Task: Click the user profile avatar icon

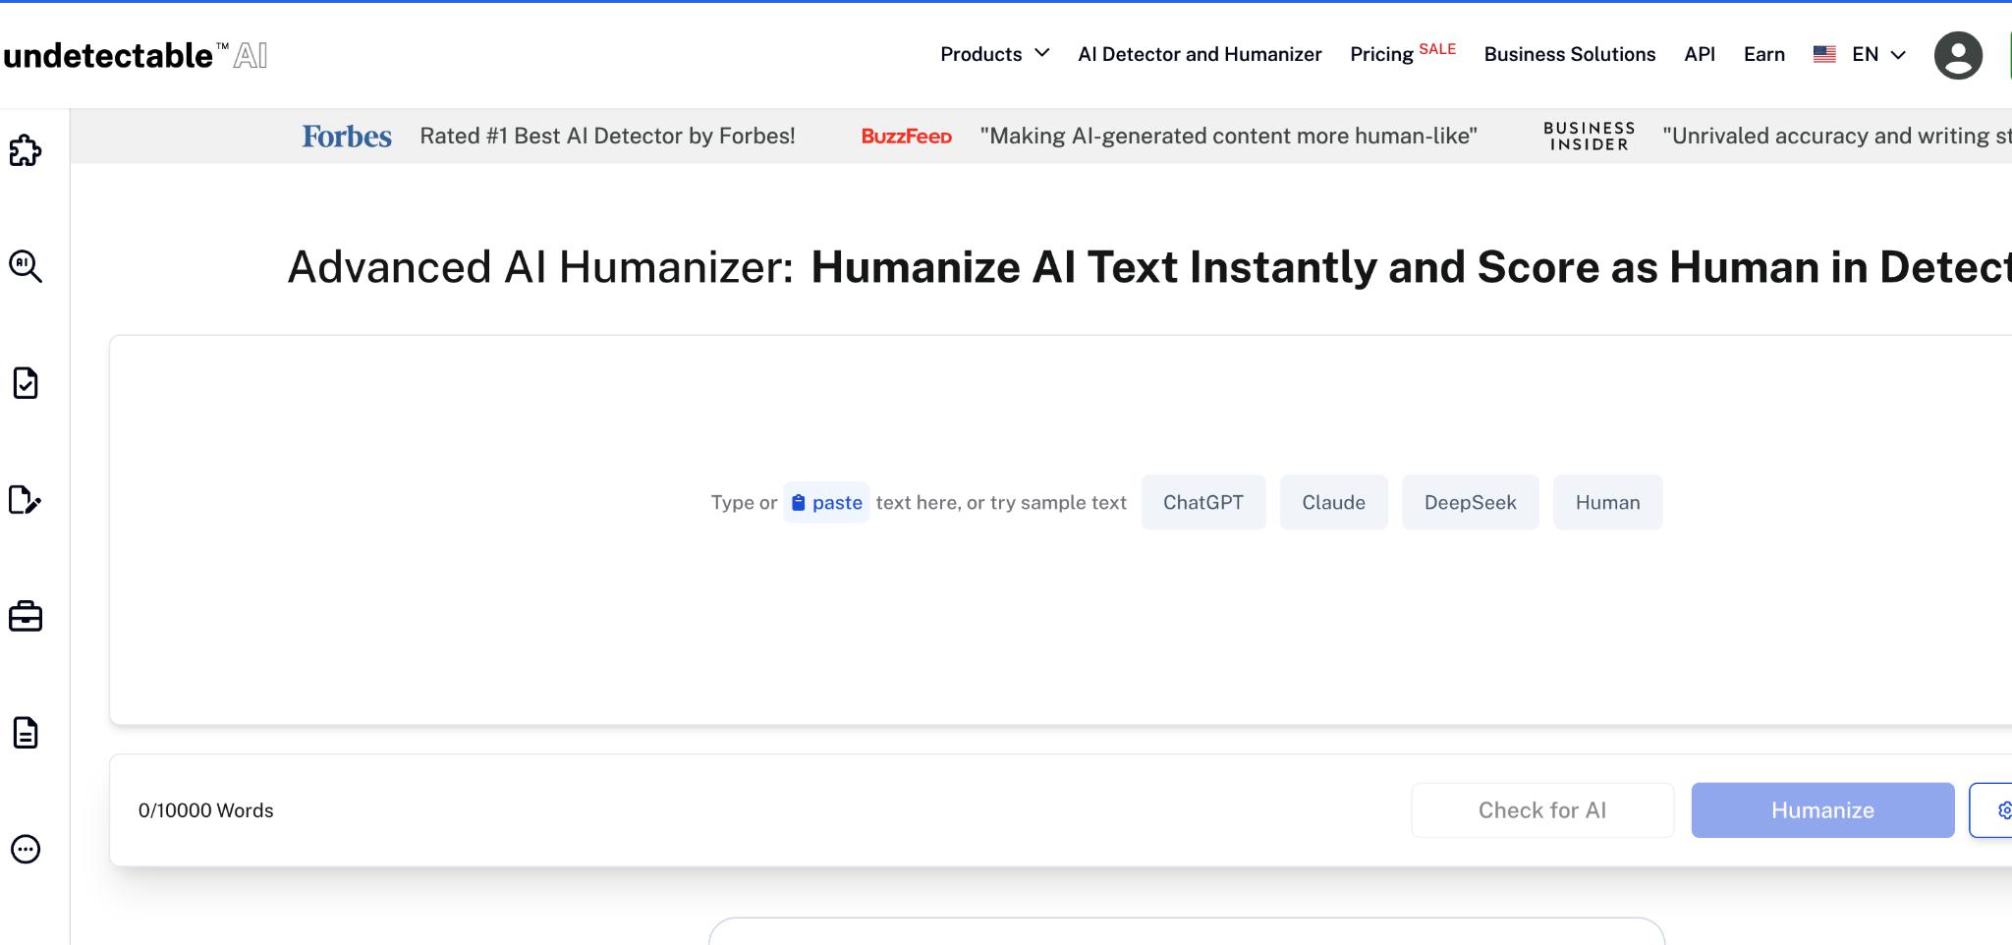Action: click(1958, 54)
